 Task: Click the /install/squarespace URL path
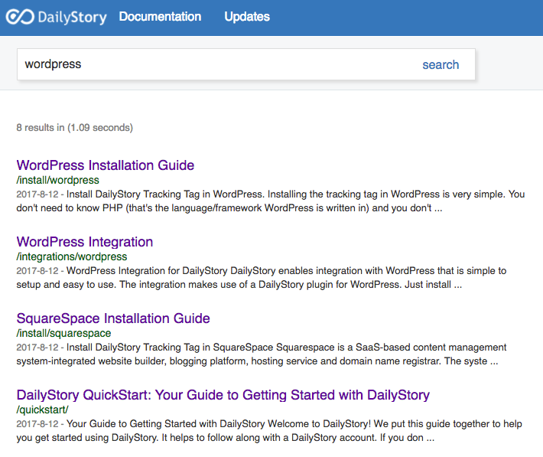[x=63, y=333]
